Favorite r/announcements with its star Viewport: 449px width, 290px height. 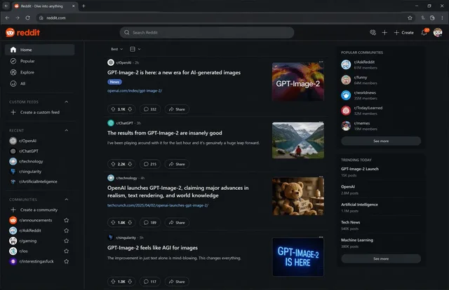pyautogui.click(x=66, y=220)
